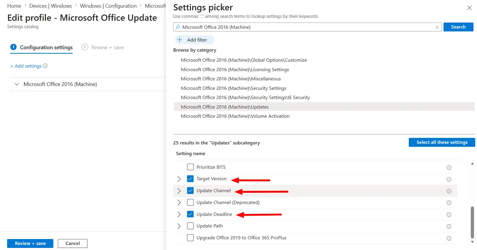
Task: Click scrollbar down arrow in results list
Action: [x=472, y=242]
